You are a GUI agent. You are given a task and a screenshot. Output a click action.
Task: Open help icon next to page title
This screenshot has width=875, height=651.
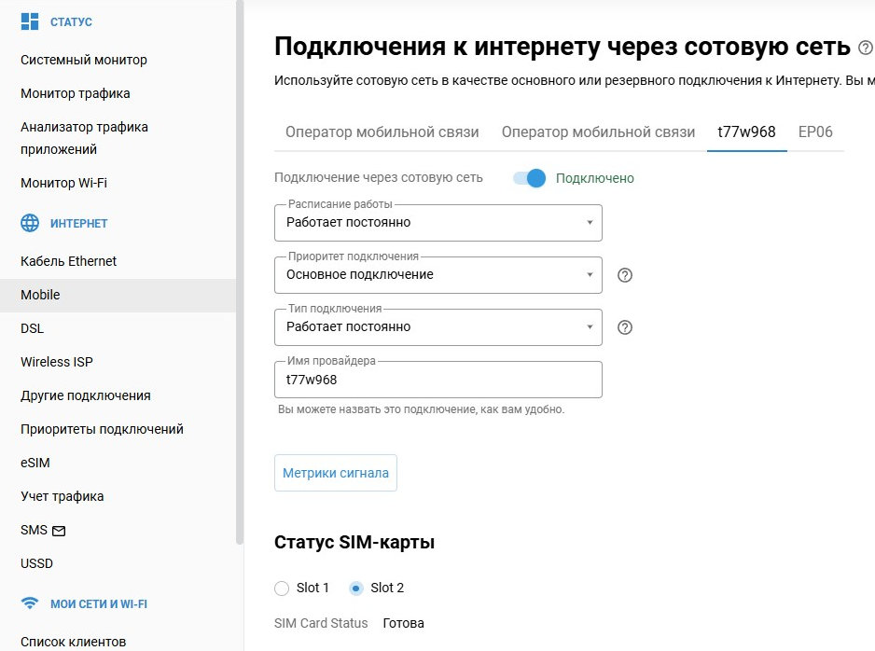pos(865,48)
